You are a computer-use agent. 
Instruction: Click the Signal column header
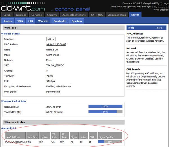click(x=74, y=135)
